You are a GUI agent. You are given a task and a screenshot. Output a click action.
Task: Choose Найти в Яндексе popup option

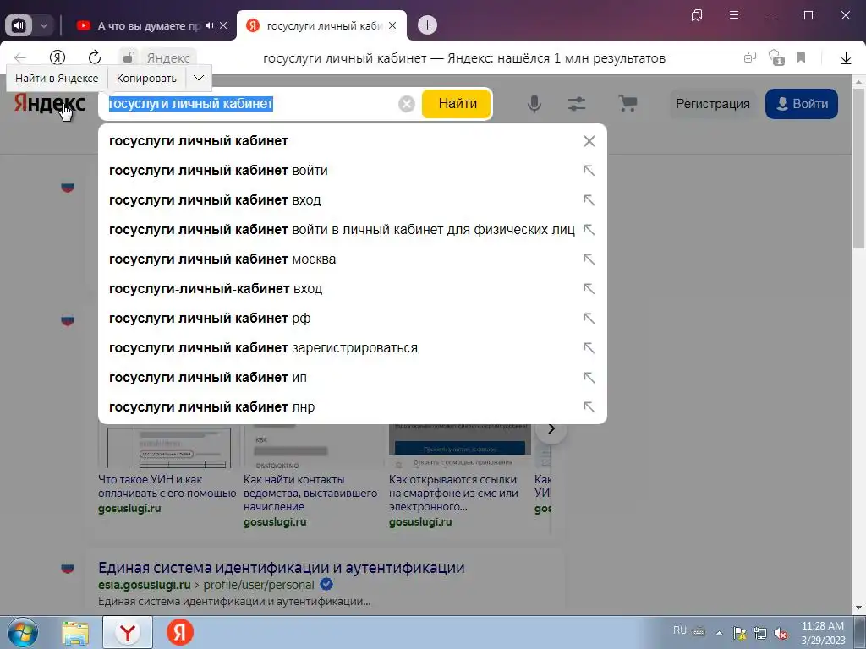(x=57, y=79)
